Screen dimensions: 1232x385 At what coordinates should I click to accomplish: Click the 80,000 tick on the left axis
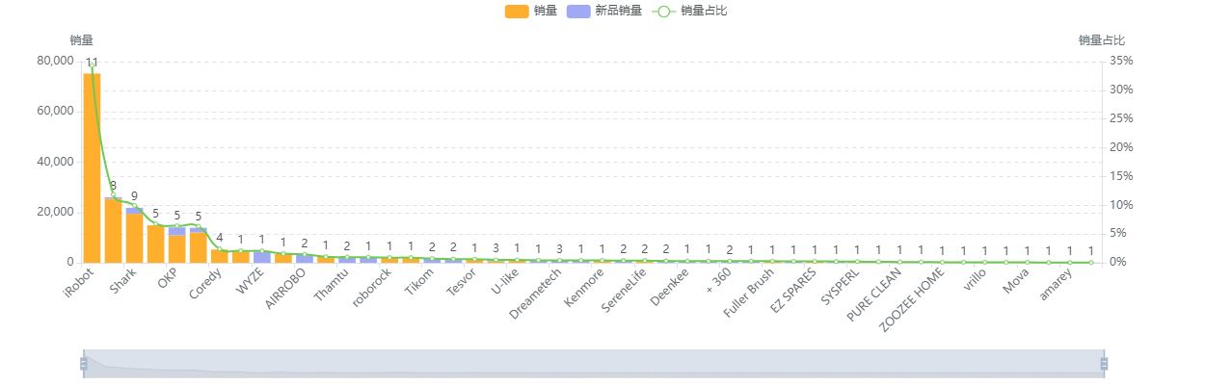click(55, 61)
